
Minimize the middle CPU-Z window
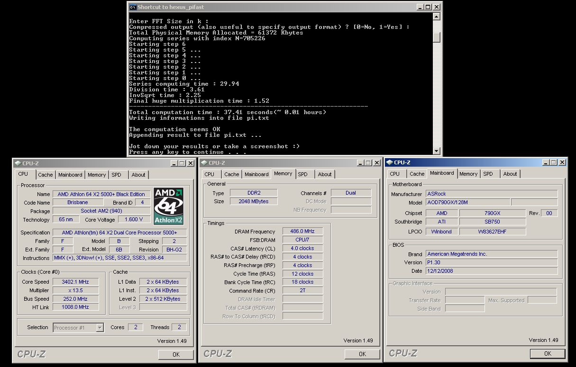[360, 163]
